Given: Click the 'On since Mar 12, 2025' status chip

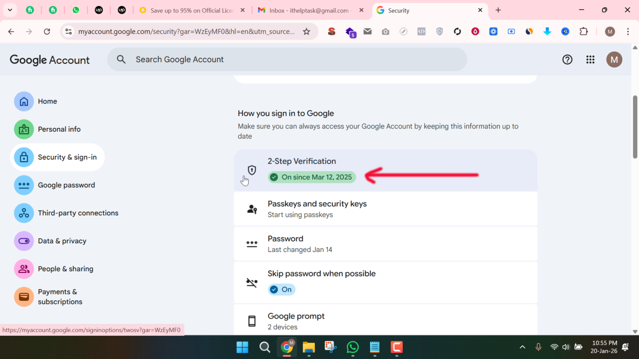Looking at the screenshot, I should point(312,177).
